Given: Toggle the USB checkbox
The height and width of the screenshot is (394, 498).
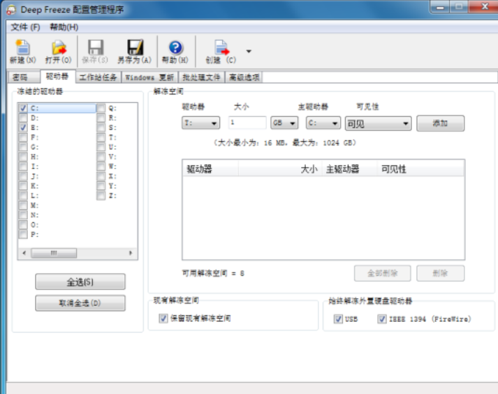Looking at the screenshot, I should [x=339, y=319].
